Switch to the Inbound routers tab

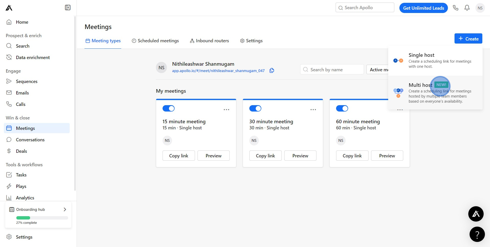click(x=209, y=41)
